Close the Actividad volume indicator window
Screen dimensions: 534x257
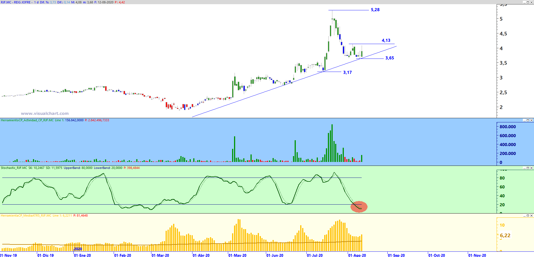[531, 120]
